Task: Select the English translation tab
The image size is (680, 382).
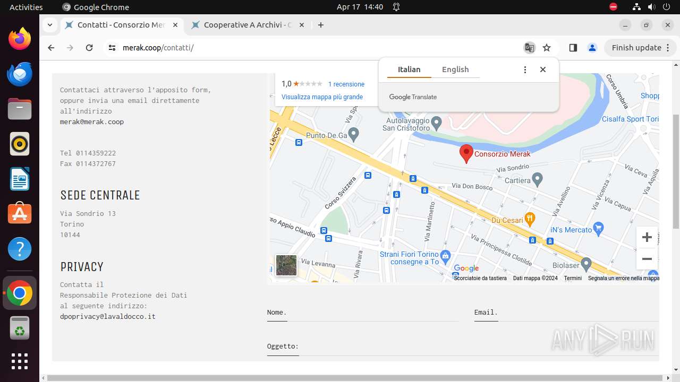Action: point(455,70)
